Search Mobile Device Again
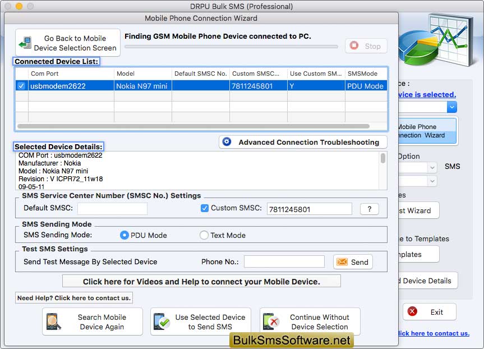This screenshot has width=484, height=349. tap(93, 322)
